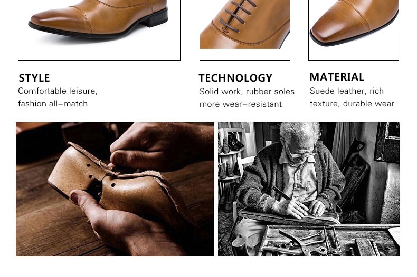Select the 'Comfortable leisure' description text
This screenshot has height=277, width=417.
[58, 91]
